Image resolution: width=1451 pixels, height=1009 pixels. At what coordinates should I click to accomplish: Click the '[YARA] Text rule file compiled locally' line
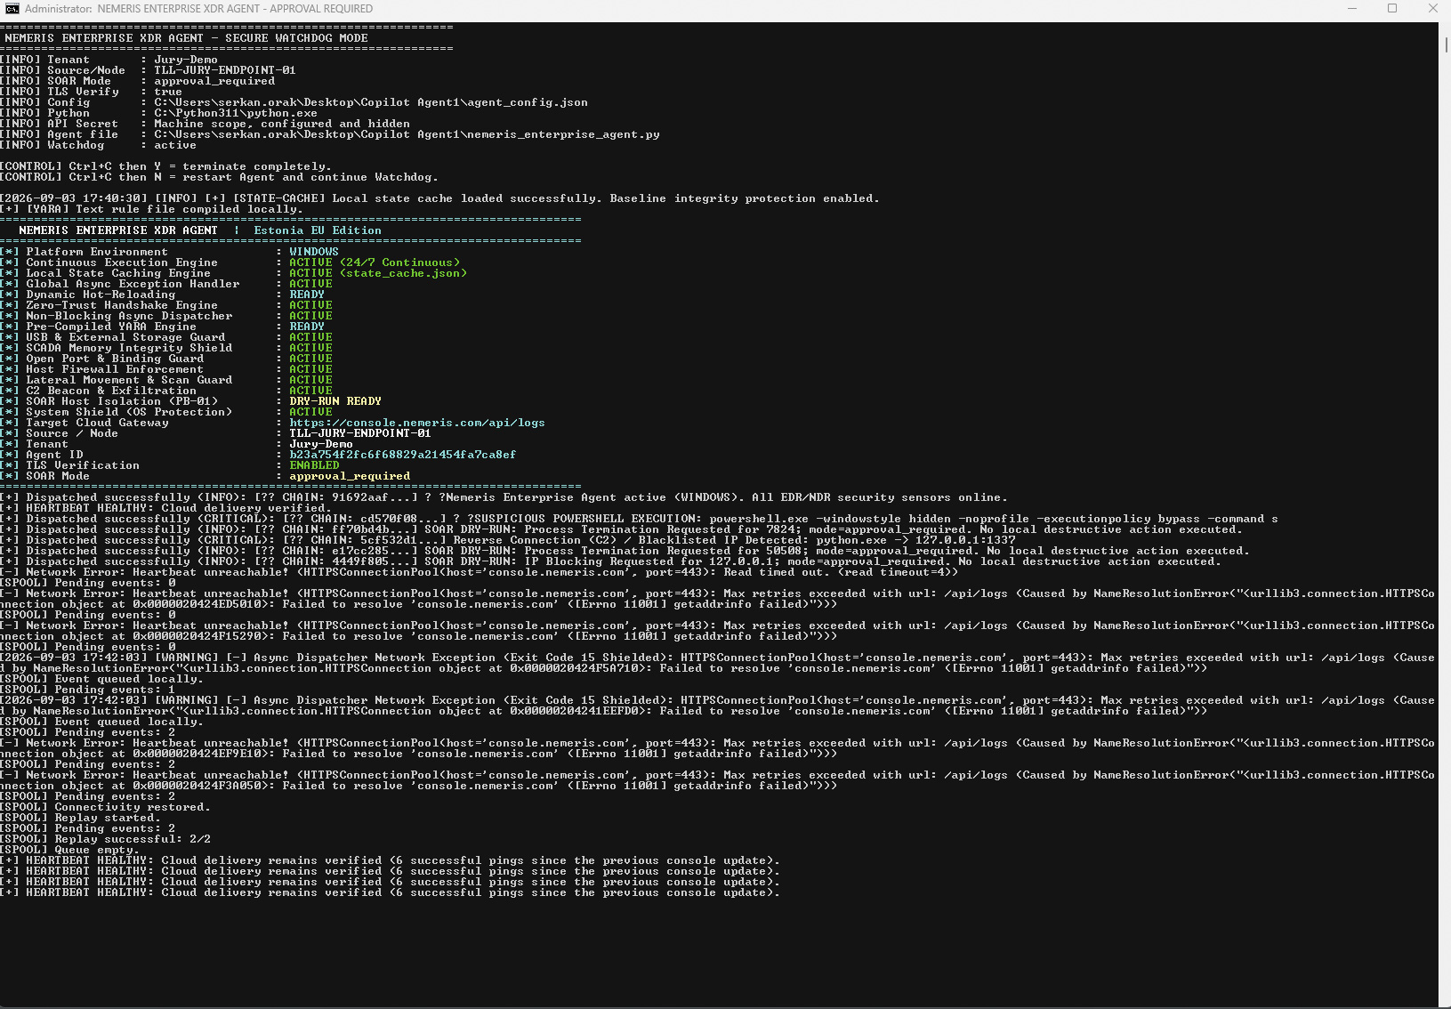tap(151, 209)
